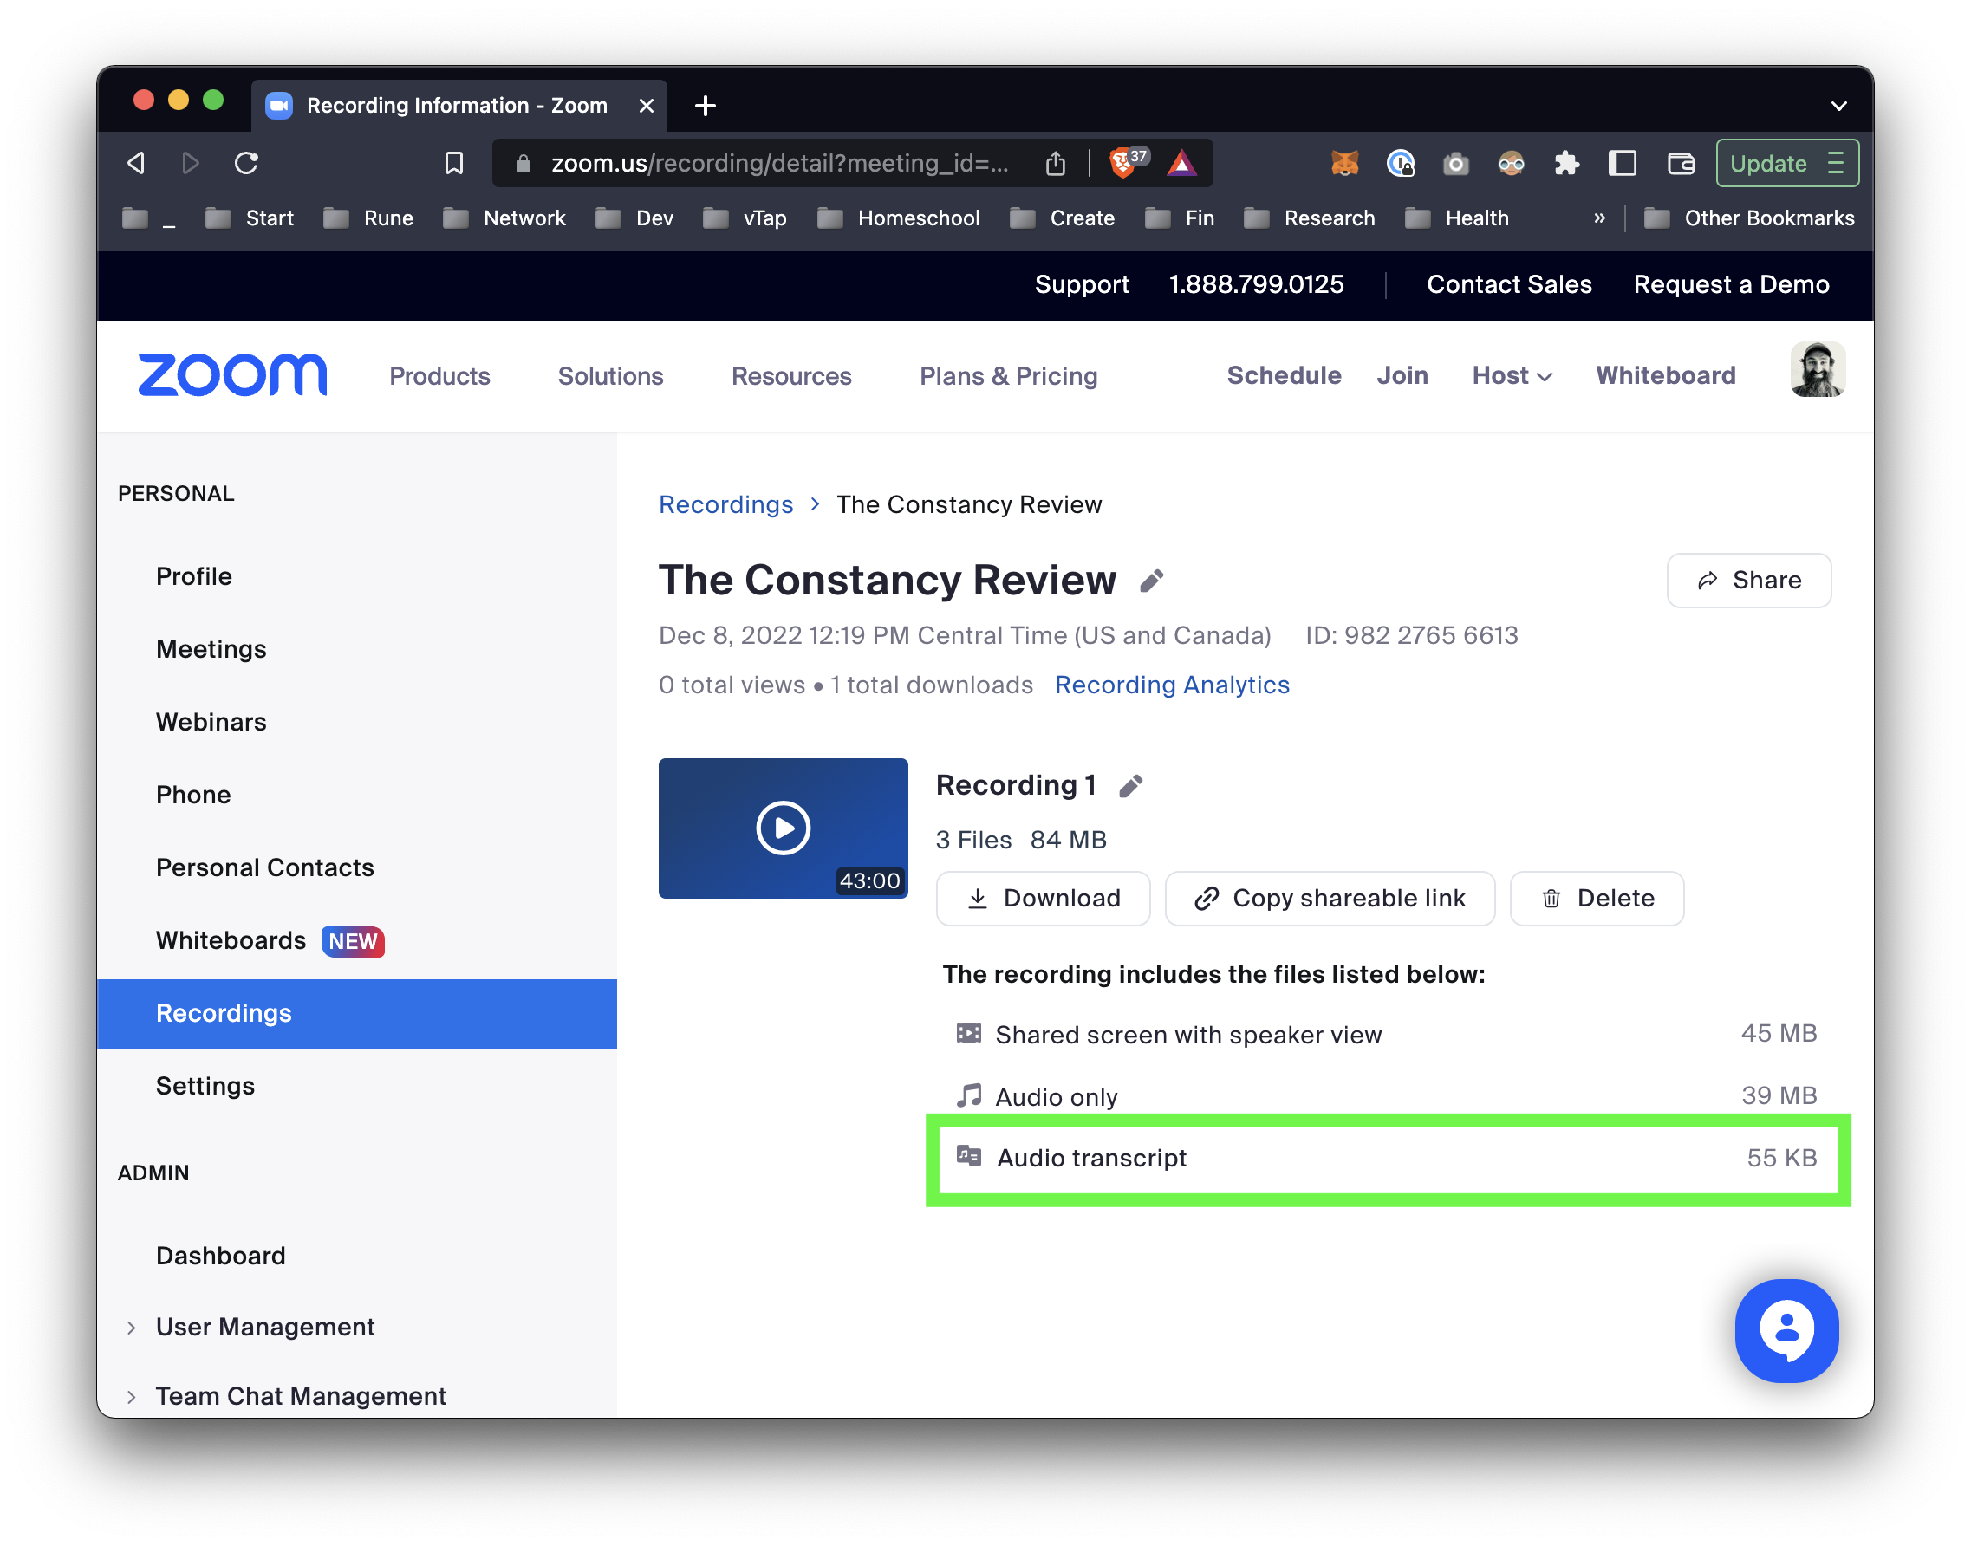The width and height of the screenshot is (1971, 1546).
Task: Click the pencil icon next to Recording 1
Action: tap(1130, 786)
